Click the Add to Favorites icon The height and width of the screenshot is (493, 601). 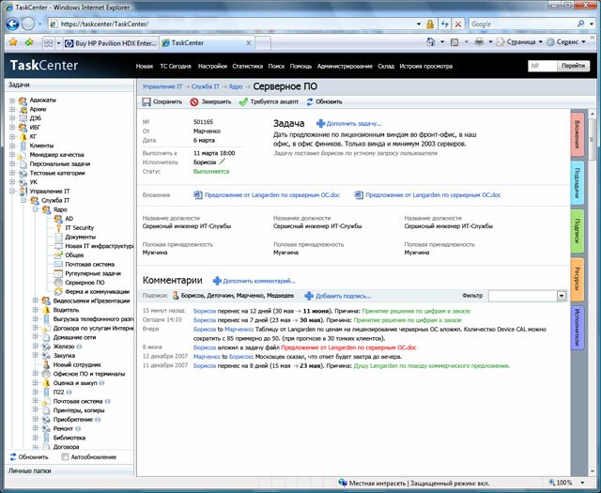pyautogui.click(x=29, y=42)
